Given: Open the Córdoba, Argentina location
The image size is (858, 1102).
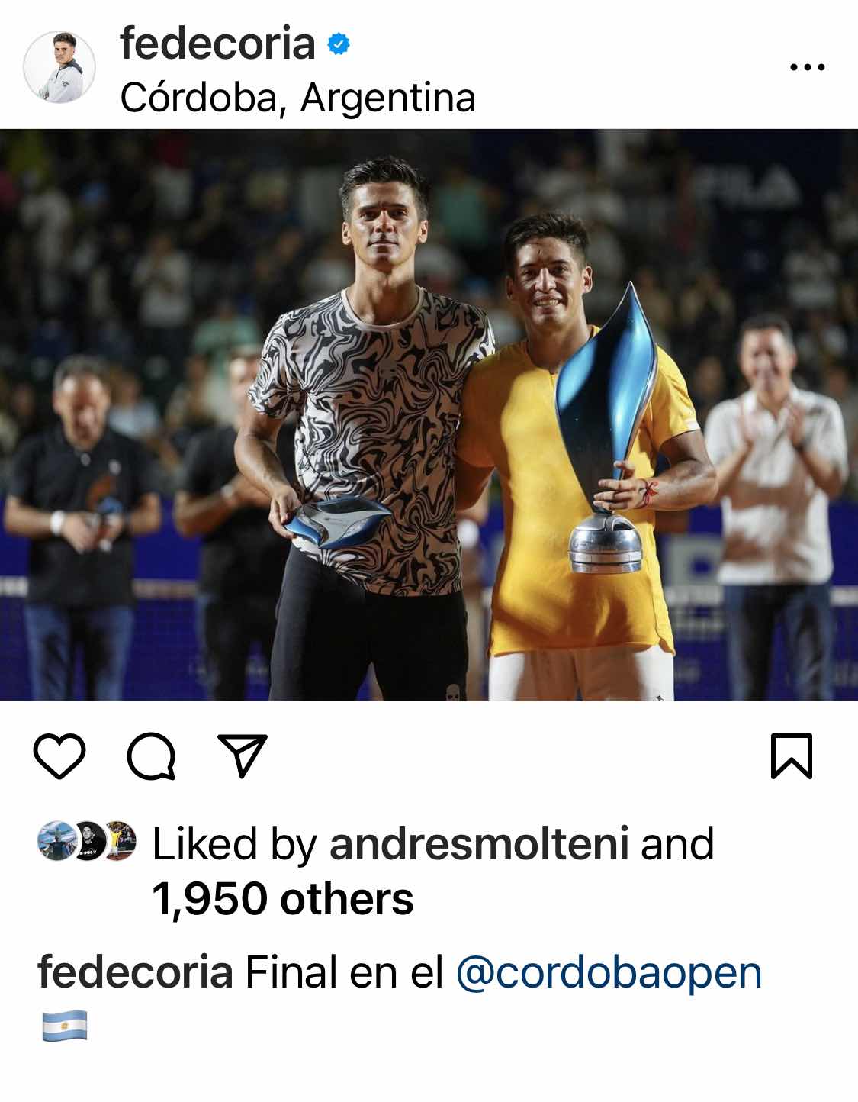Looking at the screenshot, I should (x=297, y=98).
